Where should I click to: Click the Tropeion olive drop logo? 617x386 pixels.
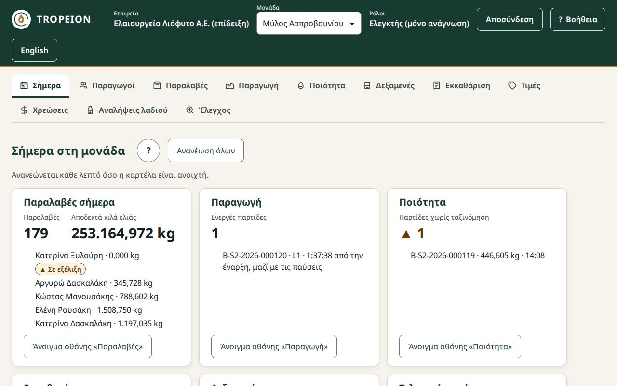pyautogui.click(x=21, y=19)
